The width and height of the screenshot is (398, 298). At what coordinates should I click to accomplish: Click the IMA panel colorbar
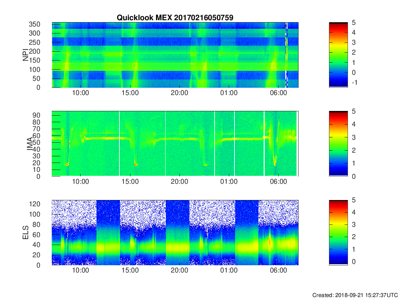[x=338, y=144]
